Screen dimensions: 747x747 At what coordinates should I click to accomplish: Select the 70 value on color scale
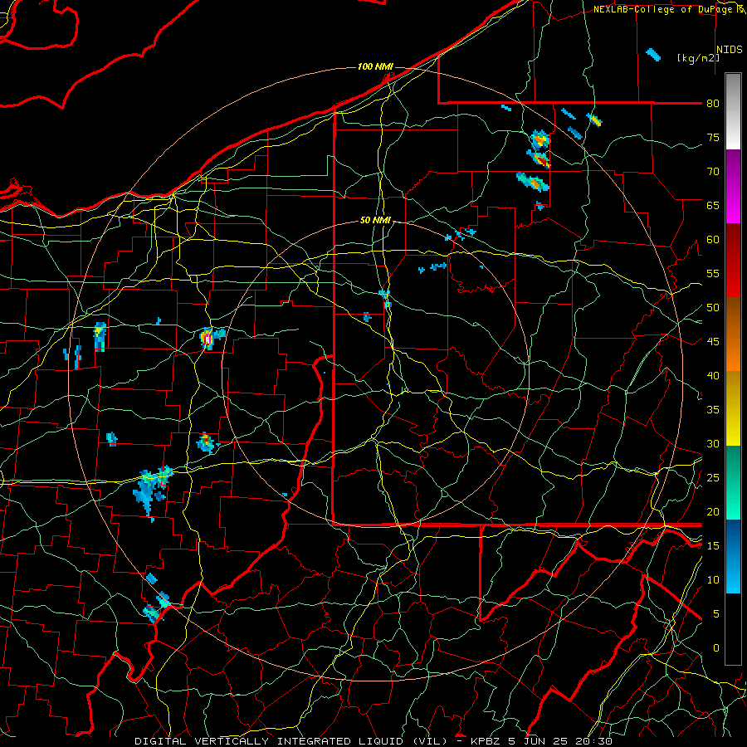(x=713, y=172)
